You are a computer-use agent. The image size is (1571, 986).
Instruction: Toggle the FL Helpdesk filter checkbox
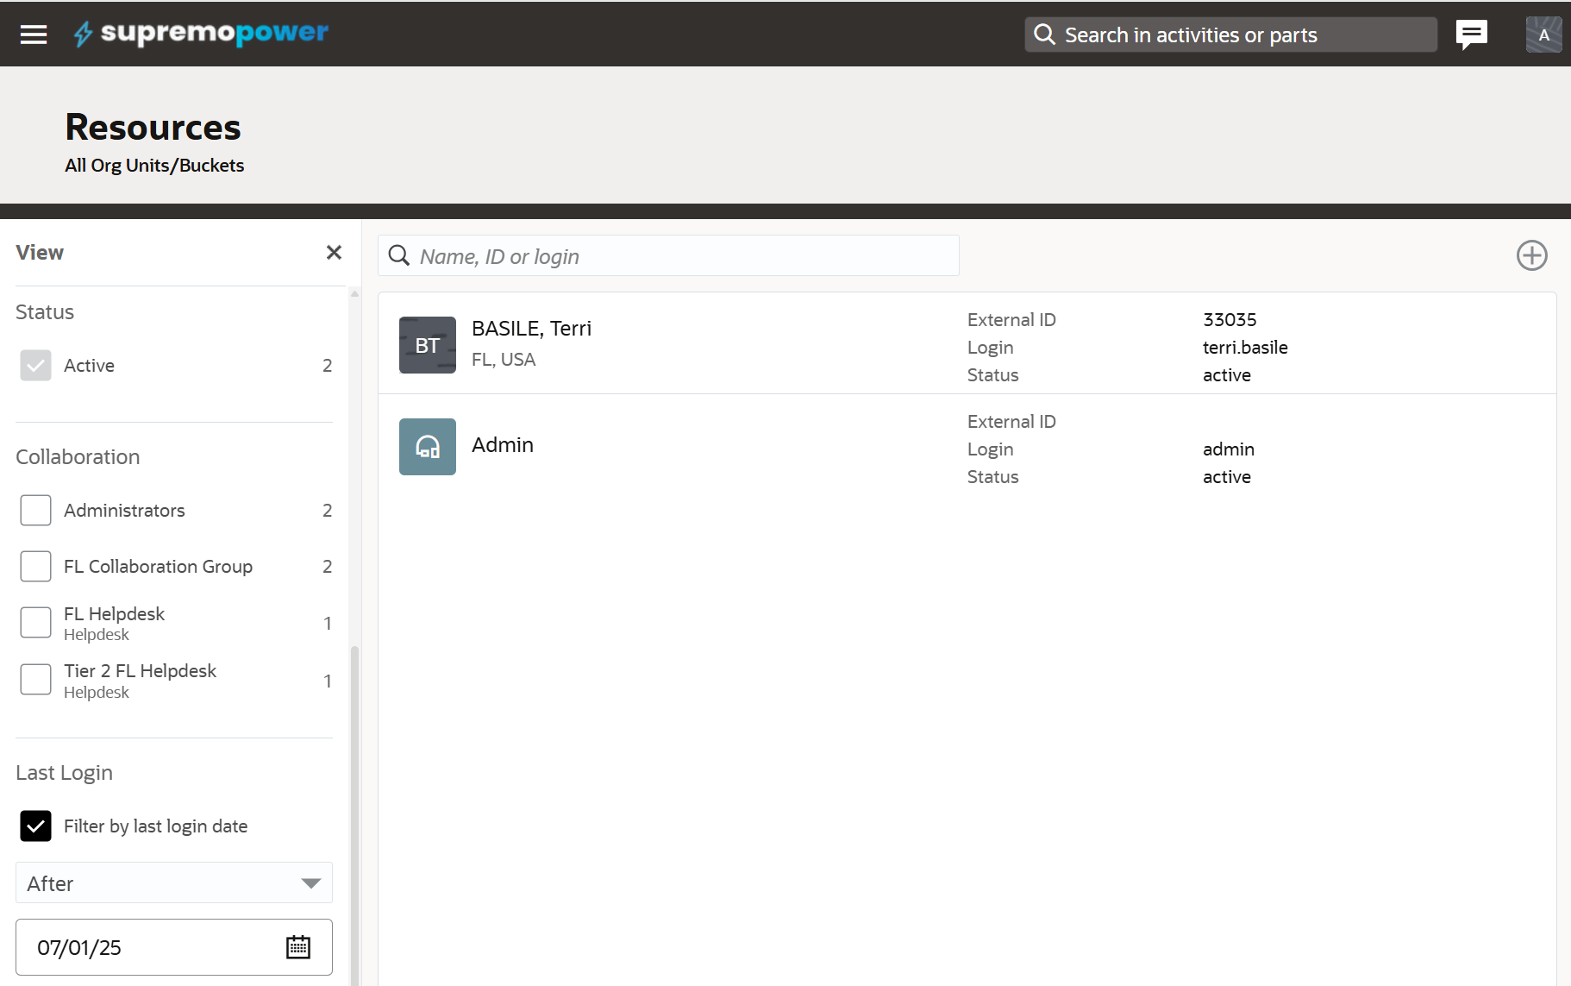click(35, 622)
